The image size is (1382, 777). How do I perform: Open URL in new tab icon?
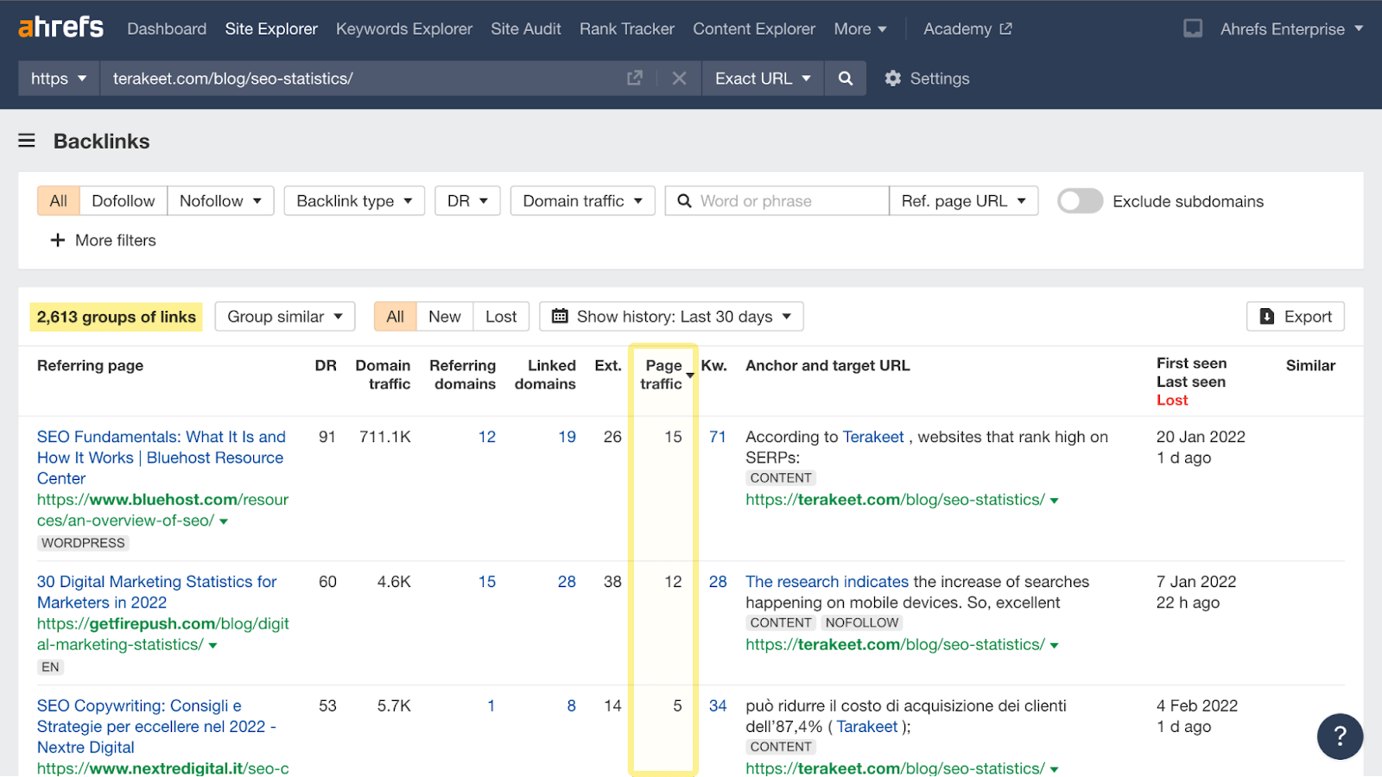coord(635,79)
